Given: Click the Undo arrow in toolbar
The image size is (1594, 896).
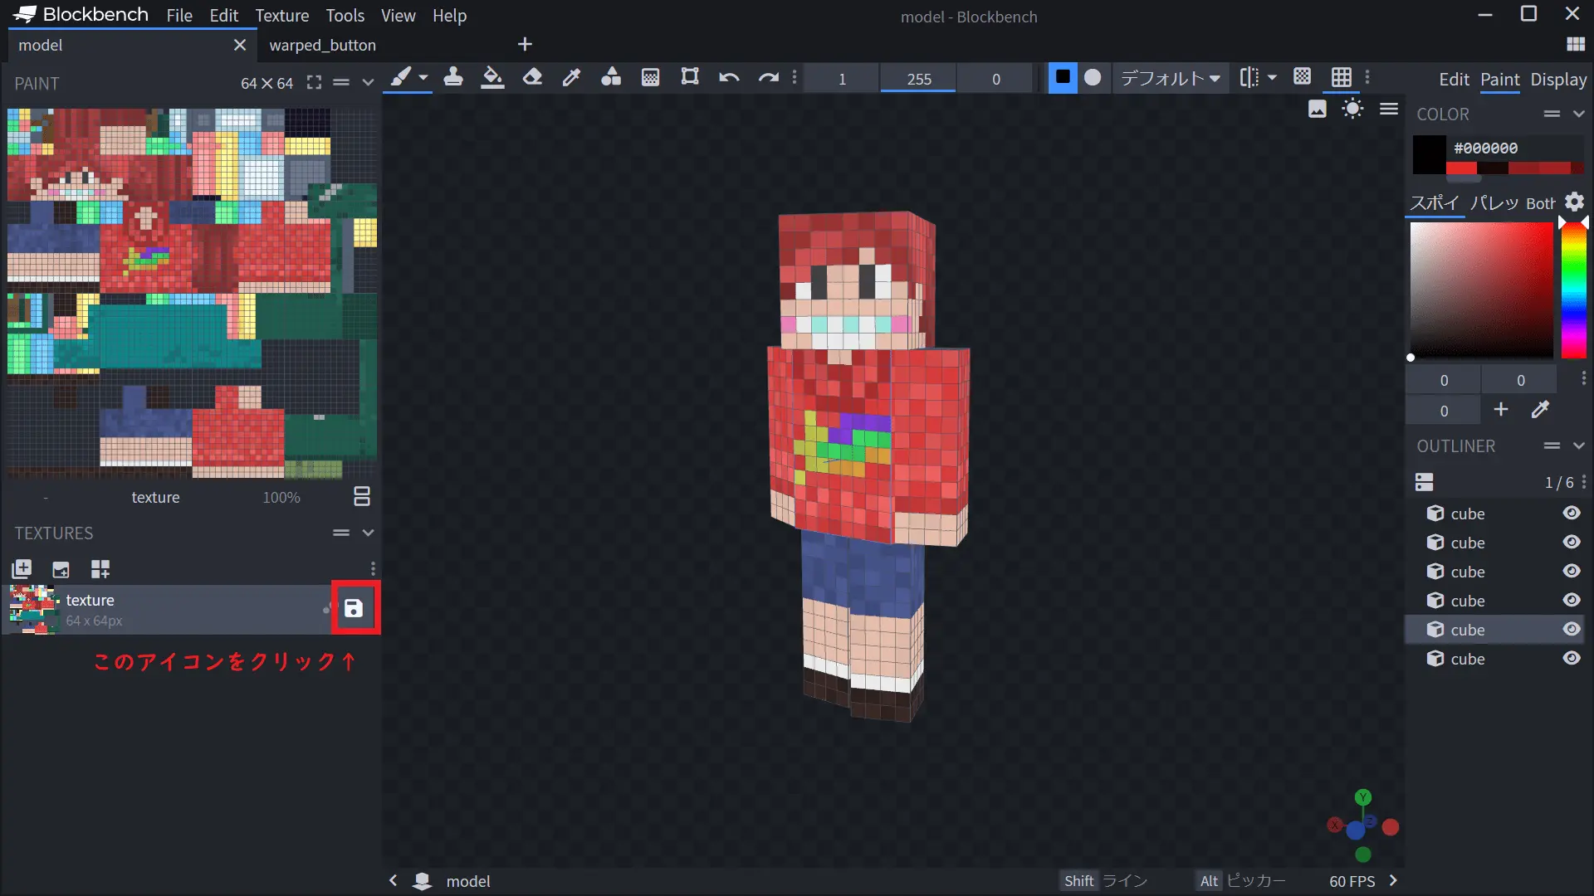Looking at the screenshot, I should pyautogui.click(x=729, y=78).
